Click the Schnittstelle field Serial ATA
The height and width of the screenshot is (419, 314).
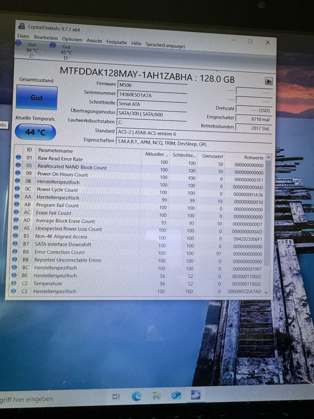click(152, 104)
